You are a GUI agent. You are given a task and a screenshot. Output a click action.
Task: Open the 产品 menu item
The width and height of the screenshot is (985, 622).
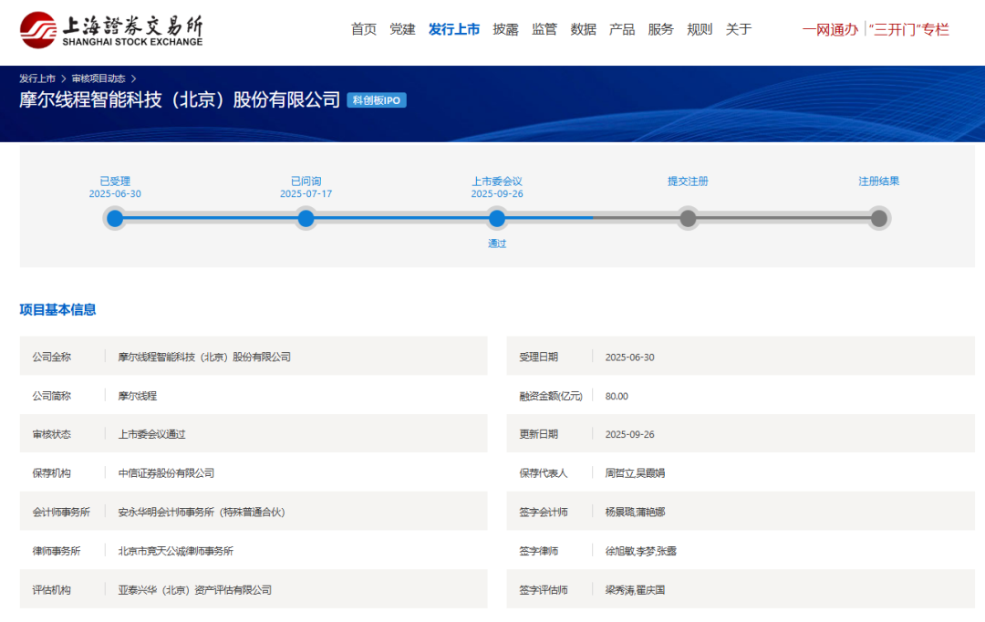pos(622,29)
